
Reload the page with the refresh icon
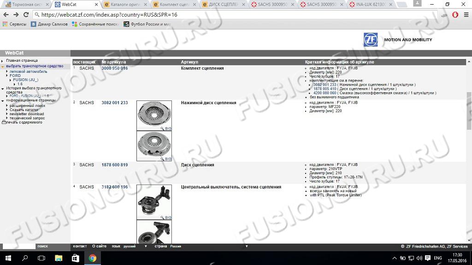26,14
